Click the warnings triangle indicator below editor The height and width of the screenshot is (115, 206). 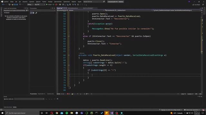tap(73, 94)
